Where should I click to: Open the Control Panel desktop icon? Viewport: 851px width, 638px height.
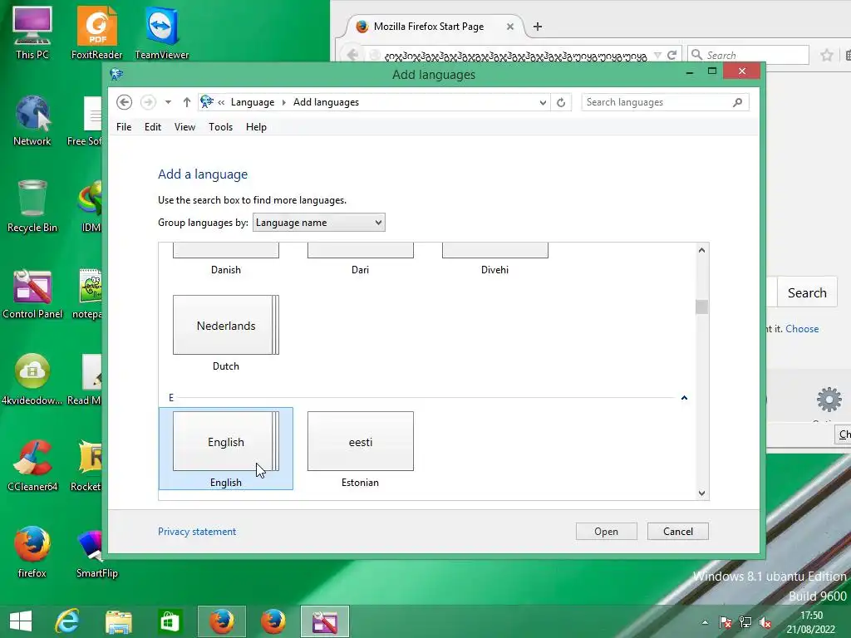click(x=32, y=293)
